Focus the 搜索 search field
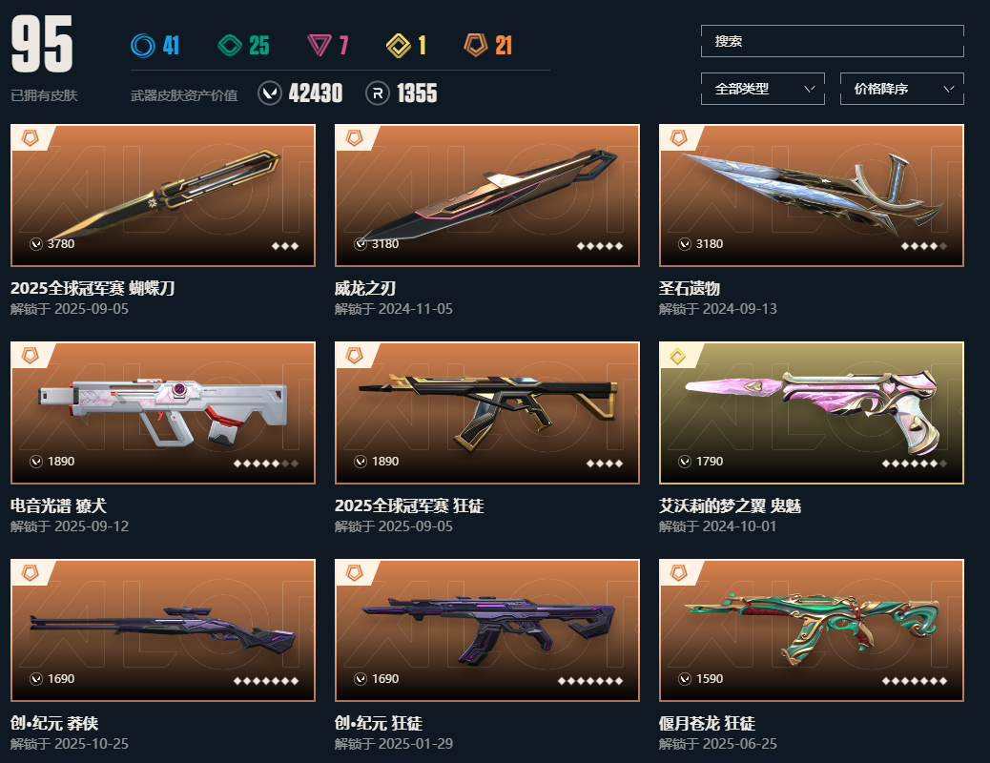Viewport: 990px width, 763px height. coord(833,41)
